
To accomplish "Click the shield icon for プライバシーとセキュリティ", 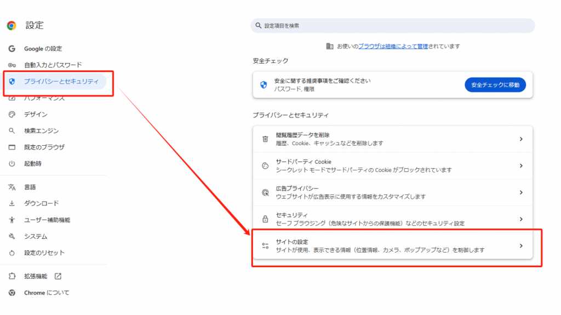I will tap(12, 82).
